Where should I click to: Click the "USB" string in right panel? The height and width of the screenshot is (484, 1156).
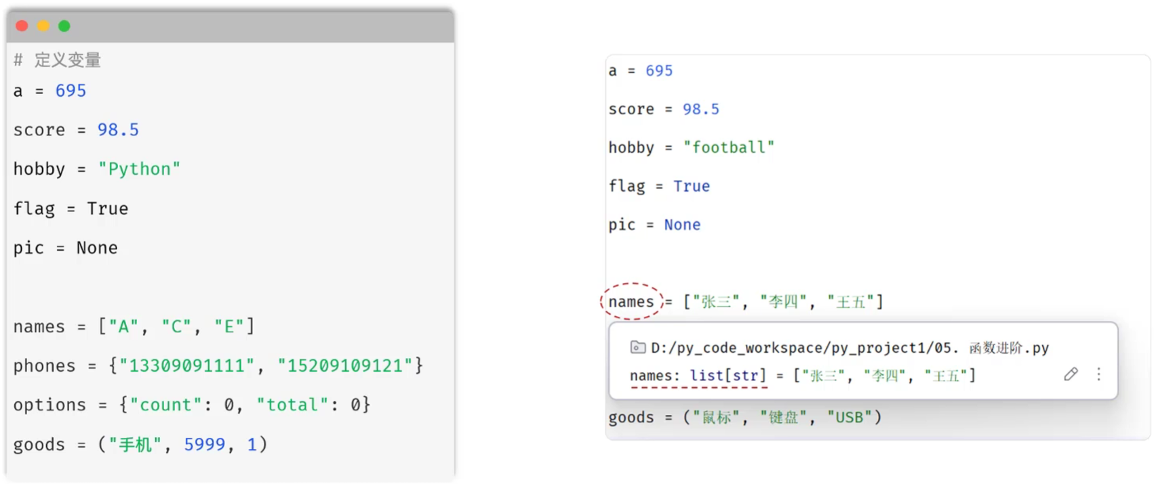tap(849, 418)
